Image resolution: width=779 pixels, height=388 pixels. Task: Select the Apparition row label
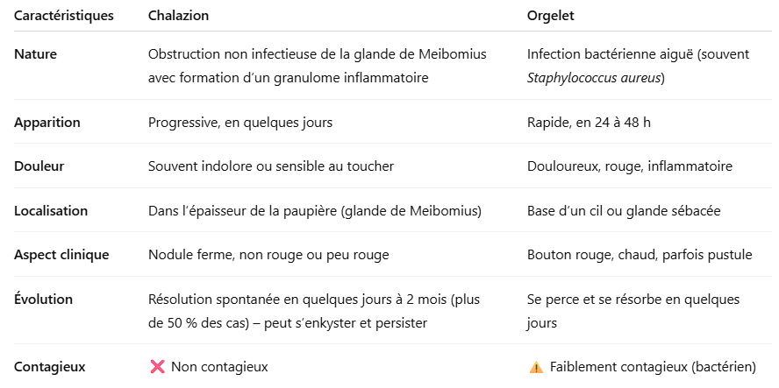click(x=47, y=123)
